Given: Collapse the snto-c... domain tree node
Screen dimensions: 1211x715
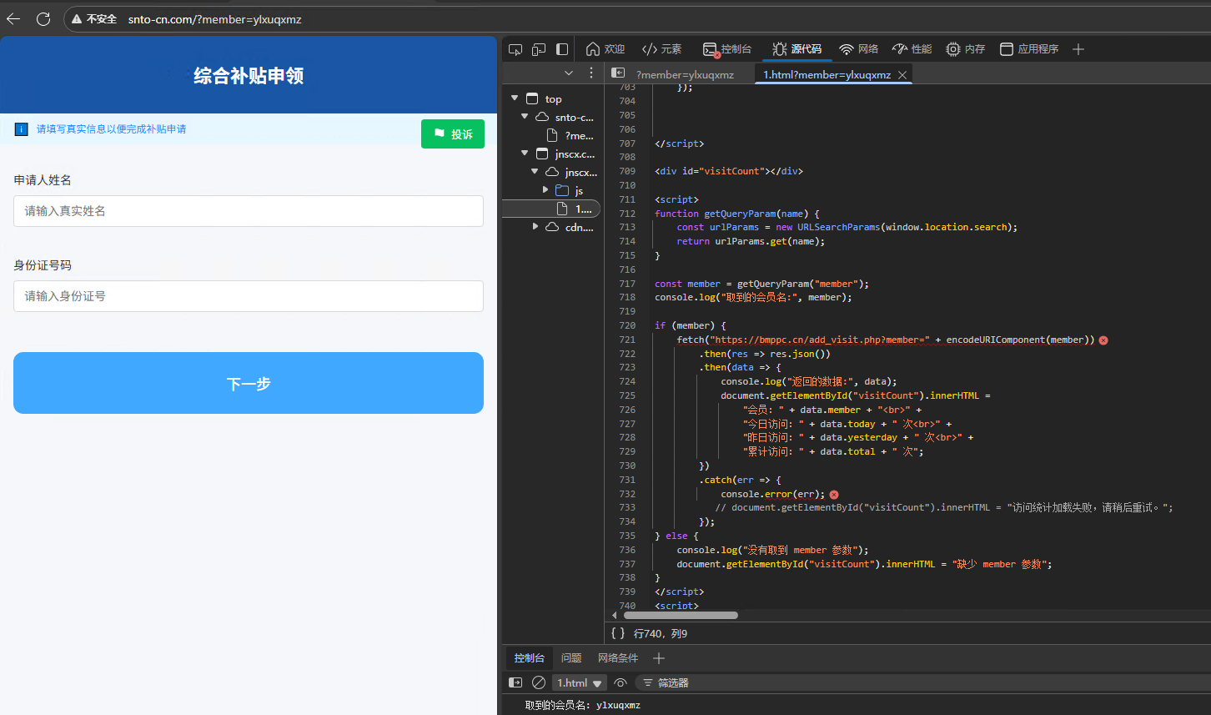Looking at the screenshot, I should click(x=525, y=117).
